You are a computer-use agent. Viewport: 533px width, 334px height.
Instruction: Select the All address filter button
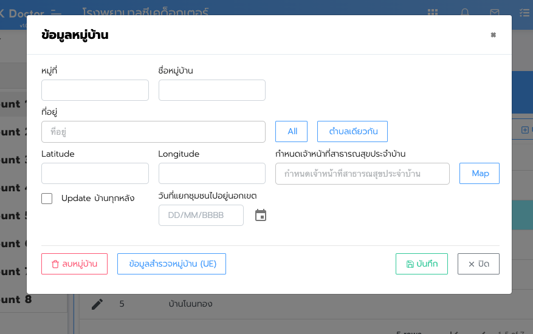tap(292, 132)
